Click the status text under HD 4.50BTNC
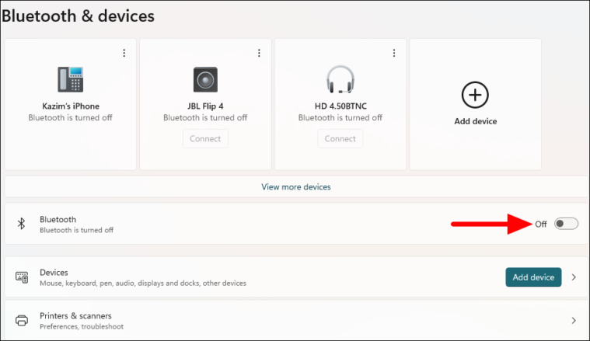 pos(340,117)
